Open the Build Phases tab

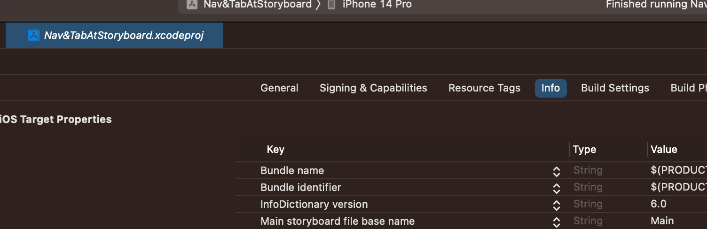[x=689, y=88]
